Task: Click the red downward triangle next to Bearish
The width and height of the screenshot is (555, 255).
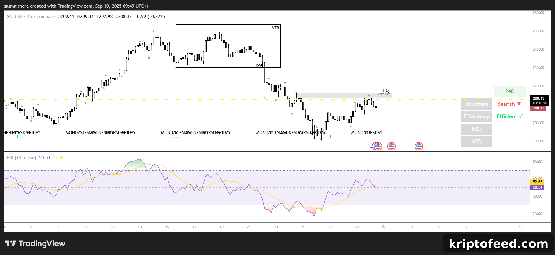Action: [519, 104]
